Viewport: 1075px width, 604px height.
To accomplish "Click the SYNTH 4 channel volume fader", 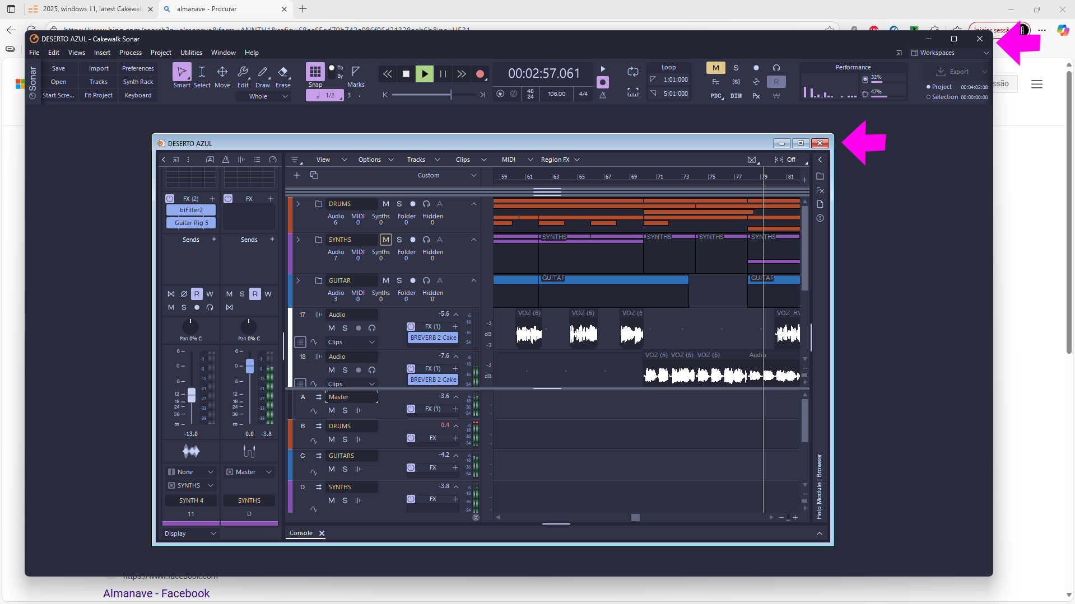I will point(192,395).
